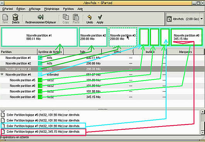205x142 pixels.
Task: Click the Copy toolbar icon
Action: (66, 17)
